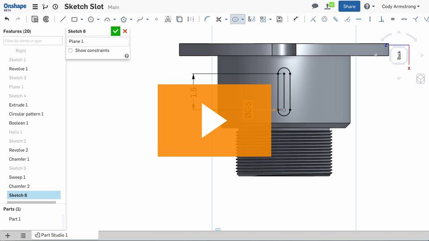Select Sketch 6 in feature list
429x241 pixels.
34,195
